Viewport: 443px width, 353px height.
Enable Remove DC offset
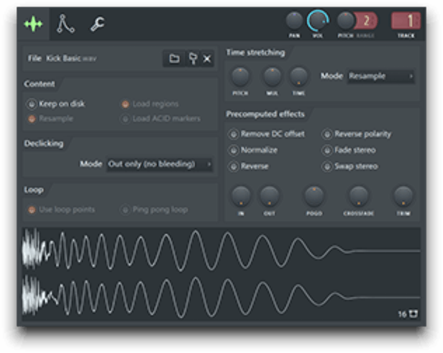[267, 134]
